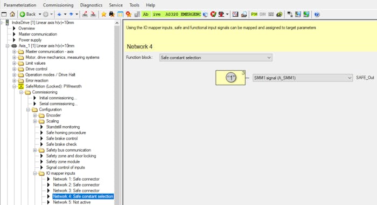
Task: Collapse the SafeMotion (Locked) node
Action: (14, 86)
